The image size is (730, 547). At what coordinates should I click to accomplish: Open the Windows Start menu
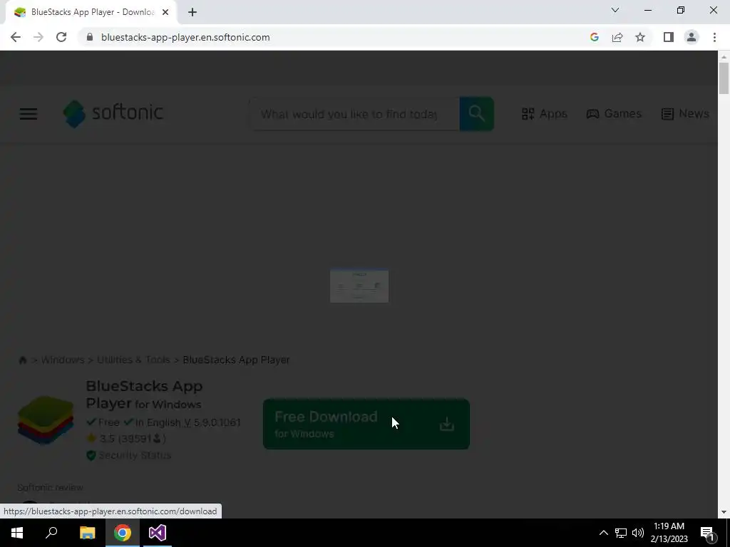pos(17,533)
